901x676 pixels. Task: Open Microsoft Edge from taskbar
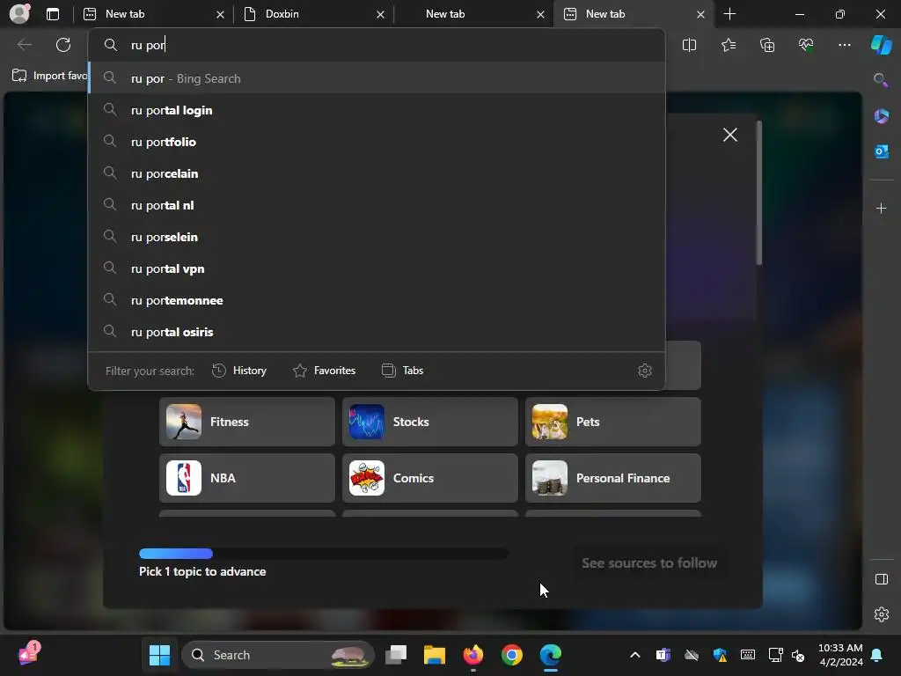pyautogui.click(x=551, y=655)
